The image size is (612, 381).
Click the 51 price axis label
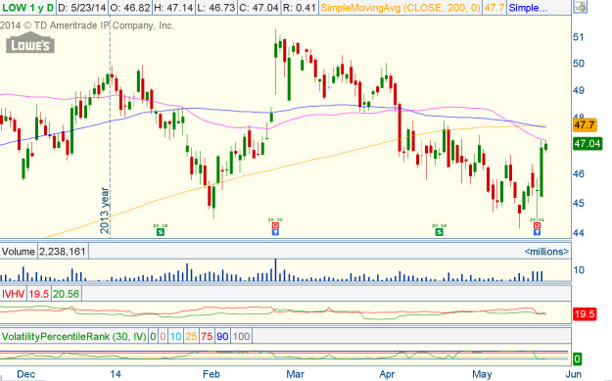[x=579, y=37]
